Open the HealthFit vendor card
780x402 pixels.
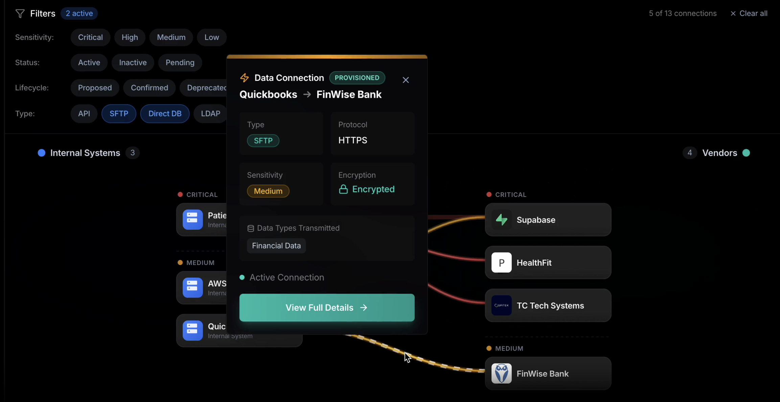[548, 263]
